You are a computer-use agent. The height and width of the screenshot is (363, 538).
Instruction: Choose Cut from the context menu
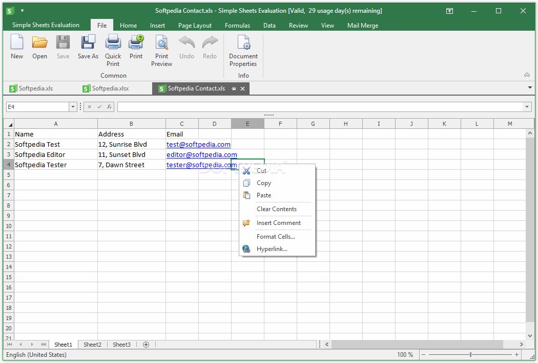277,171
